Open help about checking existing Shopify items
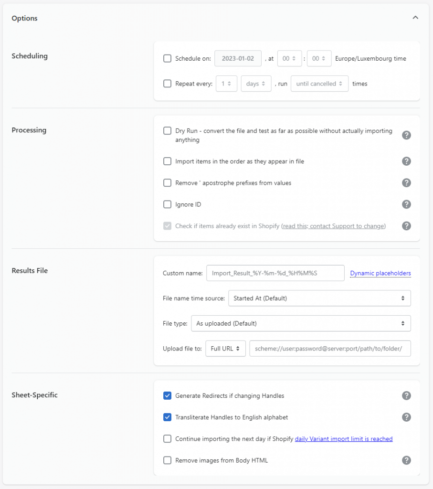Image resolution: width=433 pixels, height=489 pixels. (406, 226)
